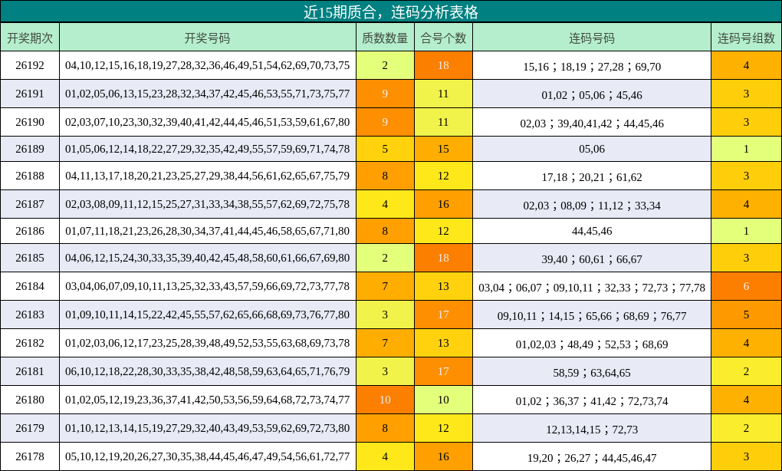
Task: Click issue number 26181
Action: coord(30,372)
